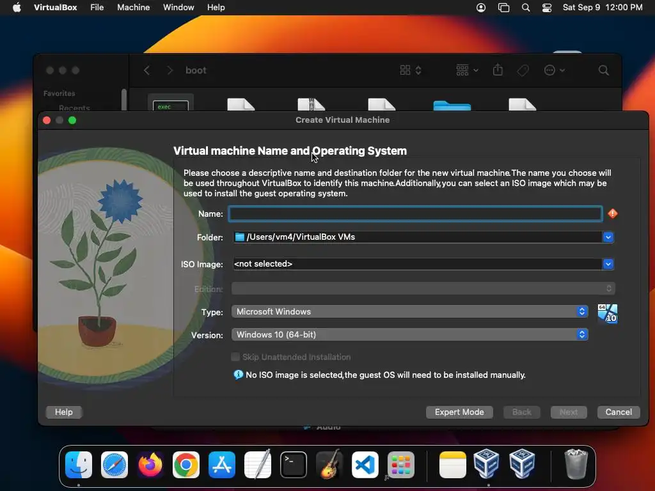Image resolution: width=655 pixels, height=491 pixels.
Task: Switch to Expert Mode
Action: [x=459, y=412]
